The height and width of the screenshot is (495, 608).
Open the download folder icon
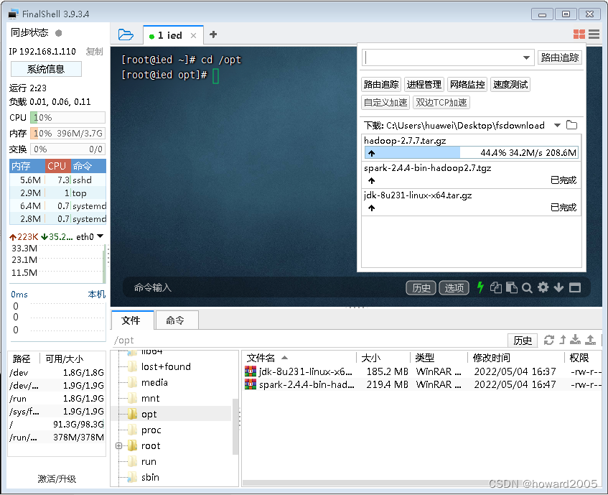click(x=571, y=125)
